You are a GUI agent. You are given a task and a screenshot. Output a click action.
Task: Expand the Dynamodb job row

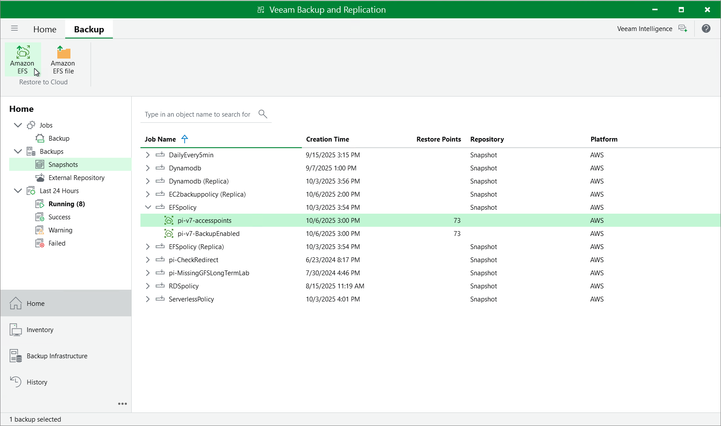[x=148, y=168]
